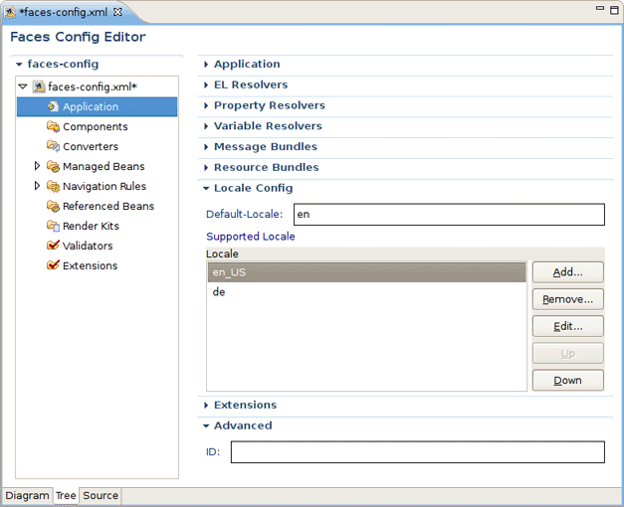
Task: Click the Application node icon
Action: 53,106
